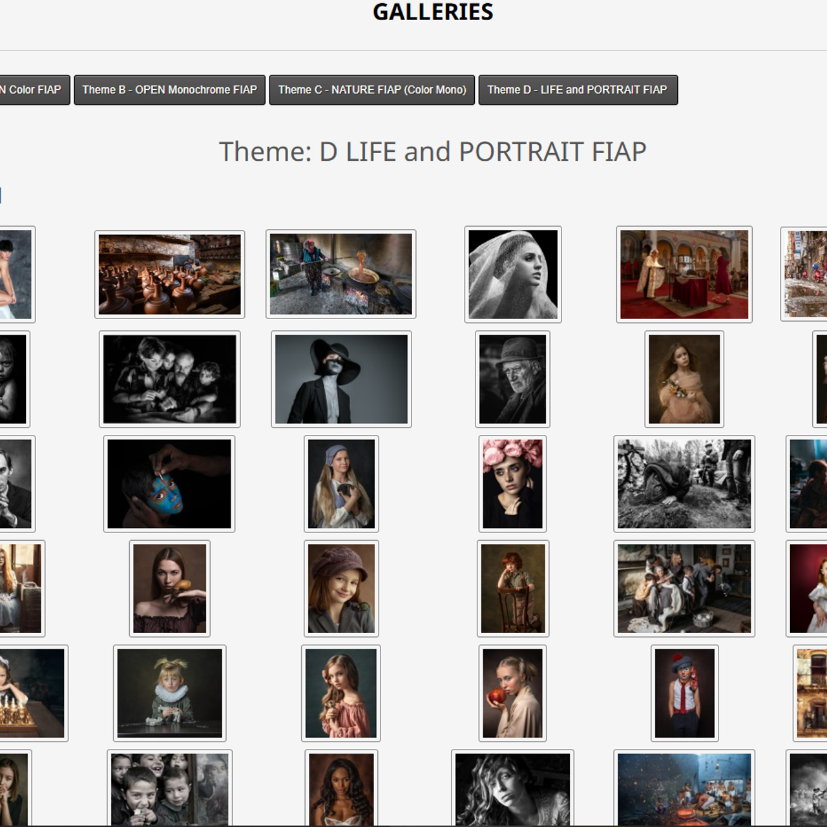
Task: View monochrome curly-haired woman portrait
Action: (513, 788)
